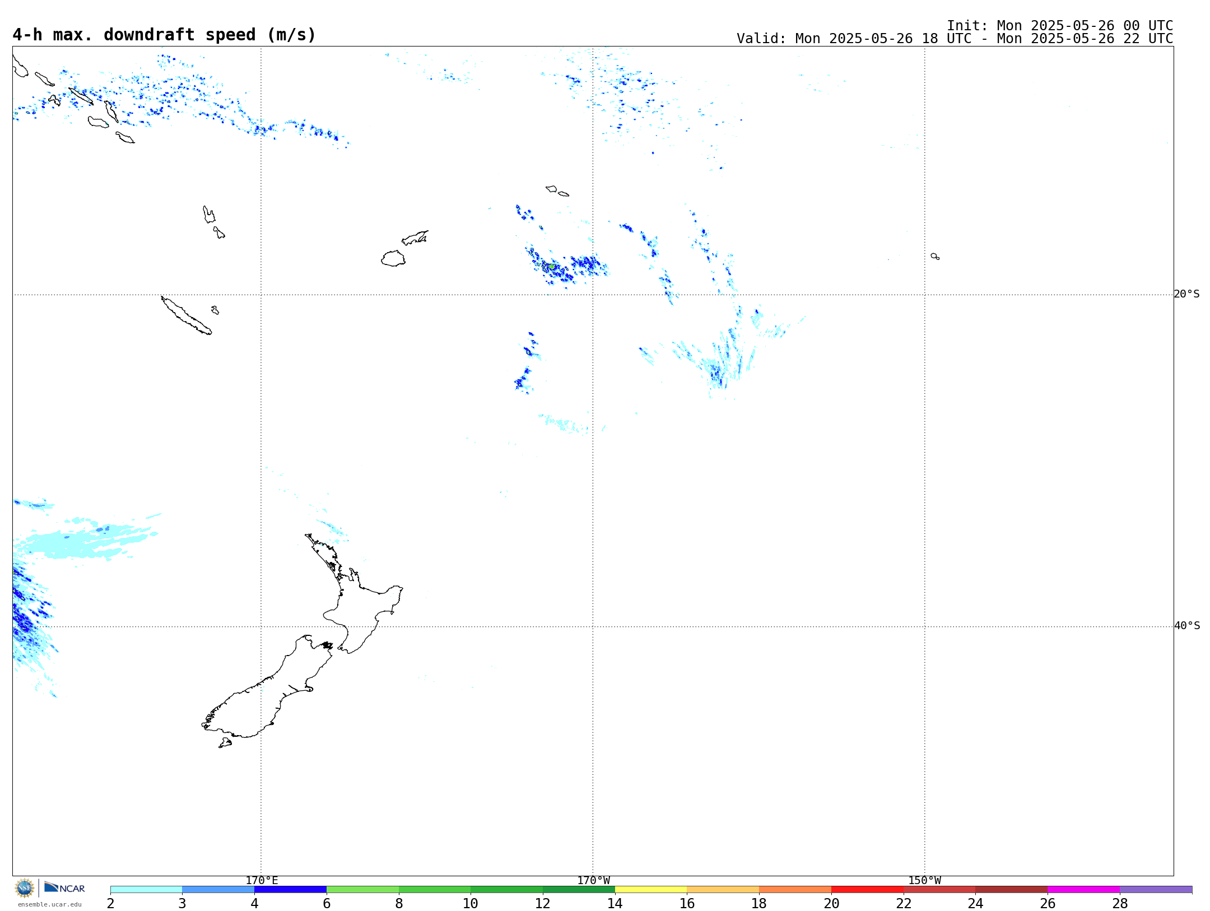This screenshot has width=1210, height=911.
Task: Click Fiji's Viti Levu island outline
Action: coord(393,258)
